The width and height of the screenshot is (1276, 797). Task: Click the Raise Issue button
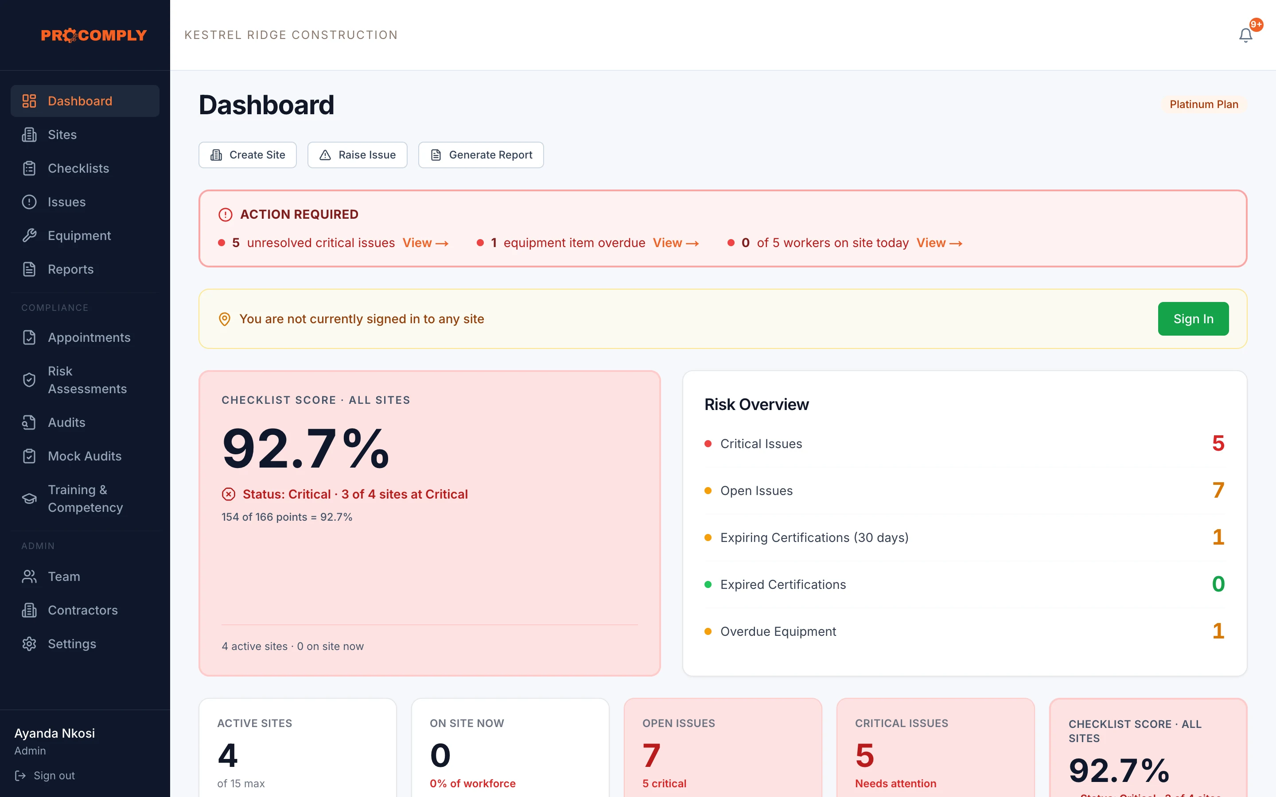(x=357, y=155)
